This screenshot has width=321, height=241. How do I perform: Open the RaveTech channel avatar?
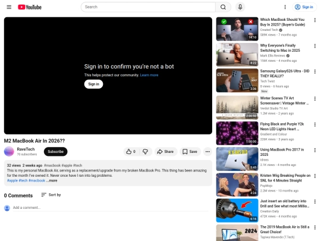[x=9, y=152]
